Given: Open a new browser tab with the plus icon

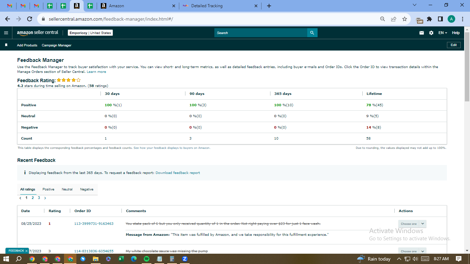Looking at the screenshot, I should [269, 6].
